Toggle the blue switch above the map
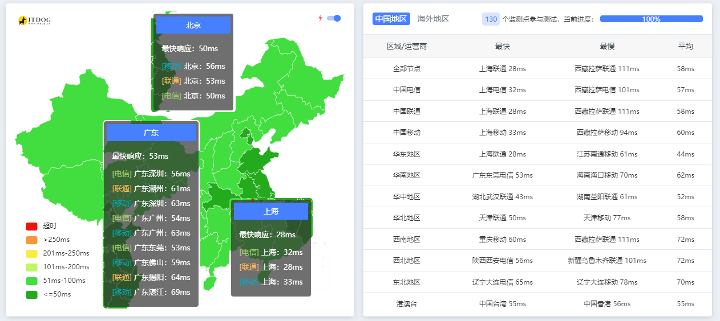This screenshot has height=321, width=720. click(x=334, y=18)
